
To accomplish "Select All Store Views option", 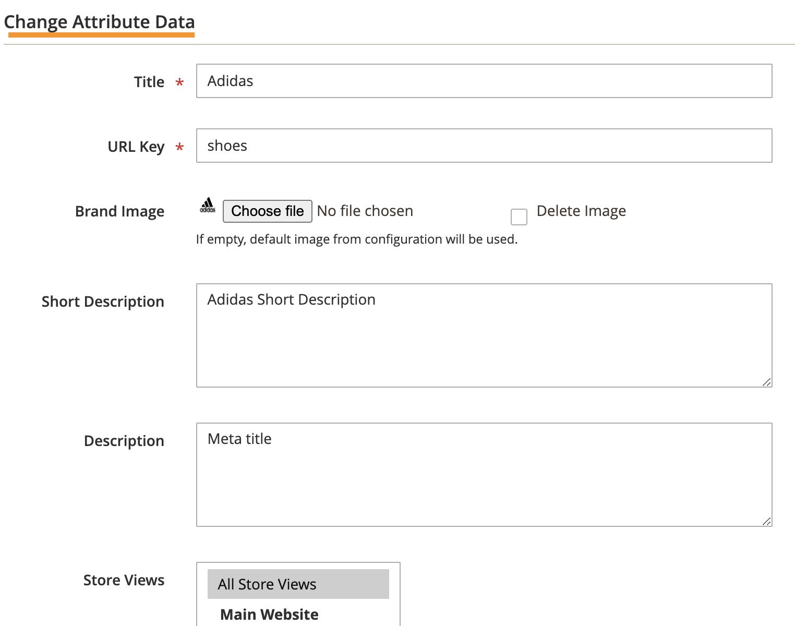I will coord(298,584).
